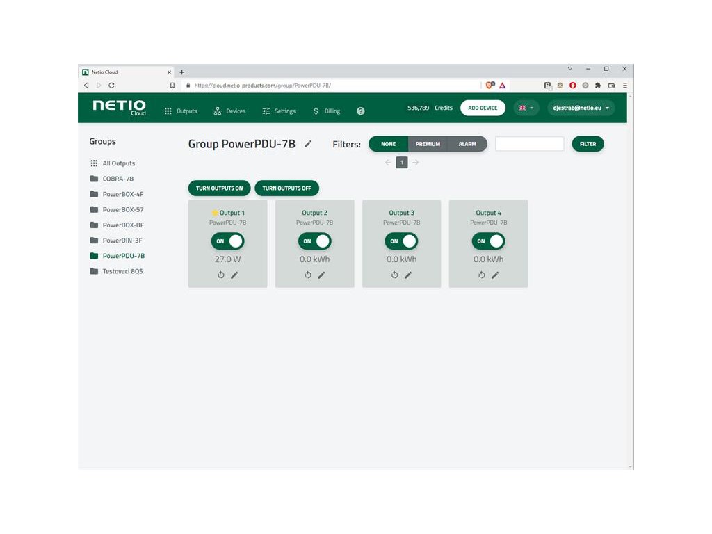Click the FILTER button
712x534 pixels.
click(x=588, y=144)
